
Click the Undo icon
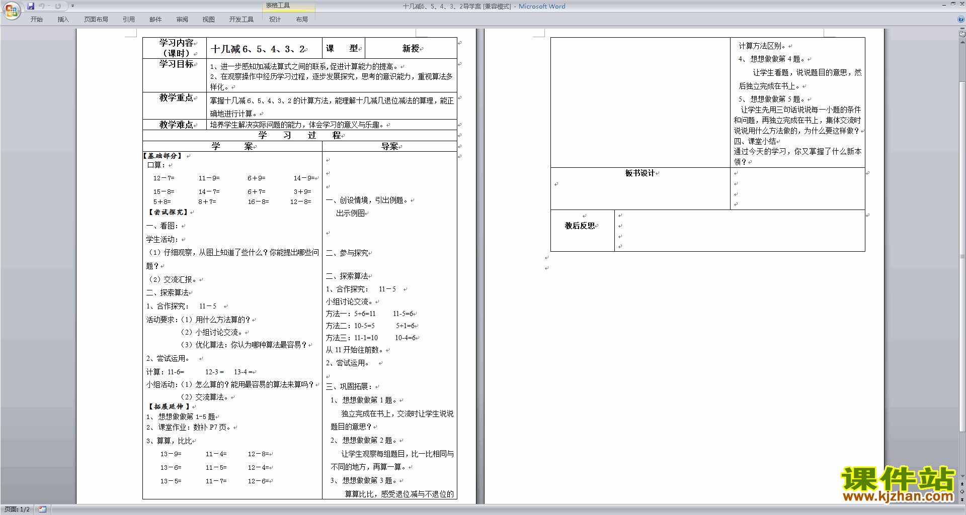coord(41,6)
